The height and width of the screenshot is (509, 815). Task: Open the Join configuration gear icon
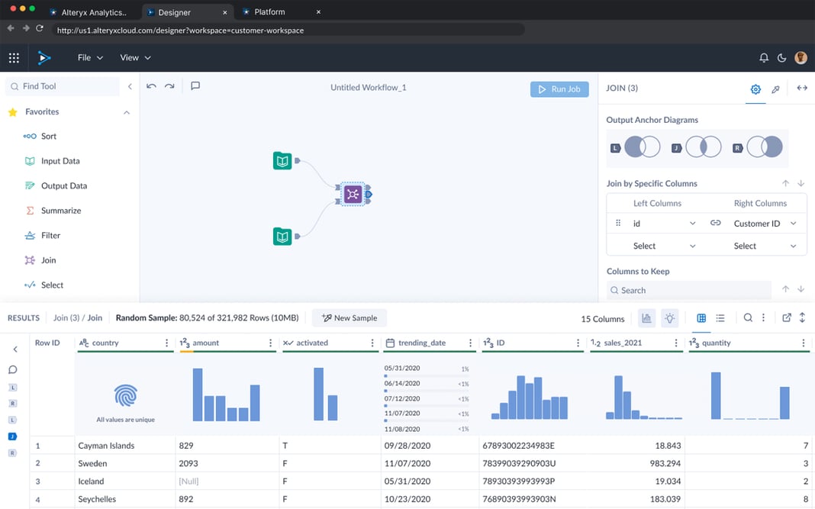[755, 89]
